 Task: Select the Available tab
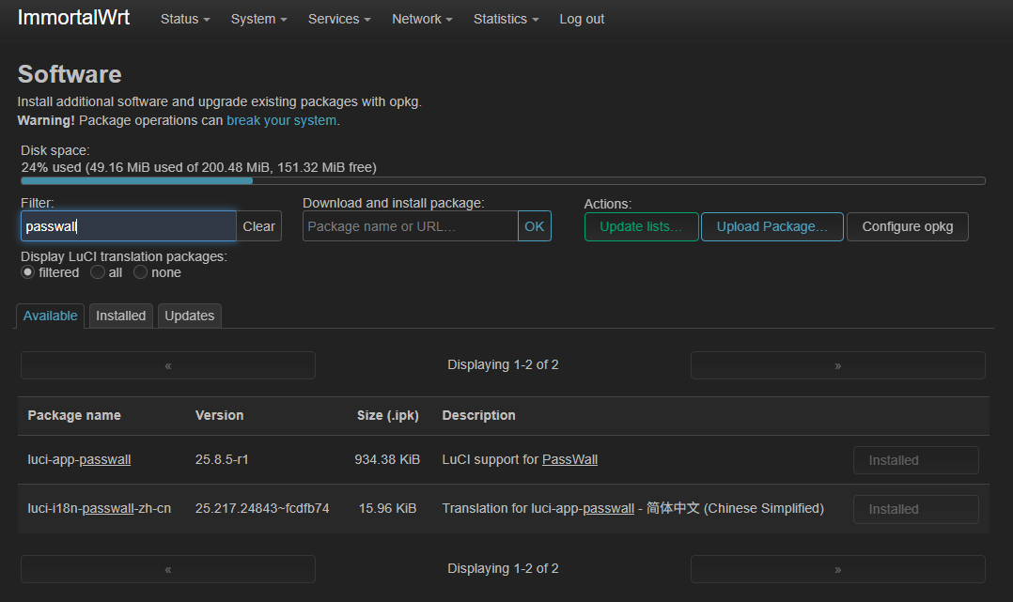click(x=50, y=316)
